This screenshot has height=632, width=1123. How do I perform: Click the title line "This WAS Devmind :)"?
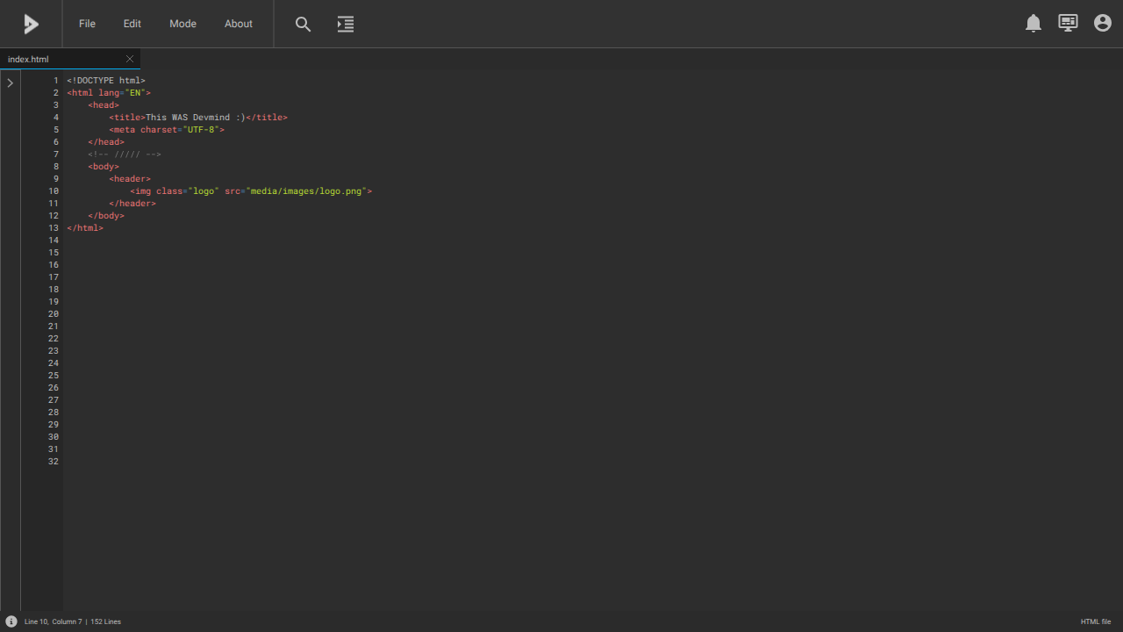tap(198, 118)
